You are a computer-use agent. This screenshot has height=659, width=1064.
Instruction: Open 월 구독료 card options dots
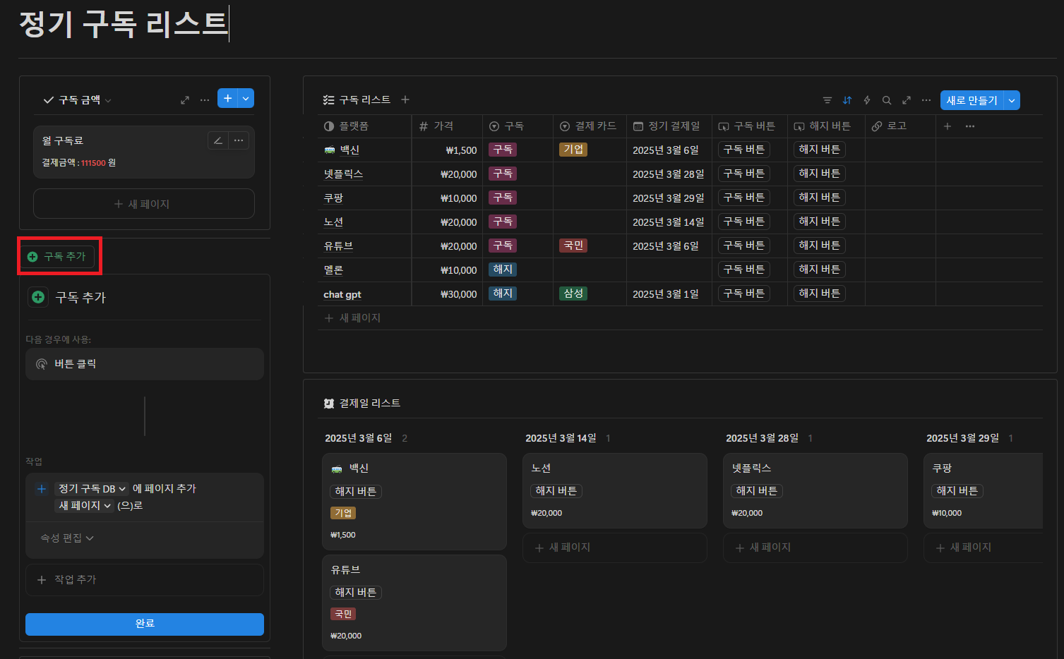pos(239,140)
